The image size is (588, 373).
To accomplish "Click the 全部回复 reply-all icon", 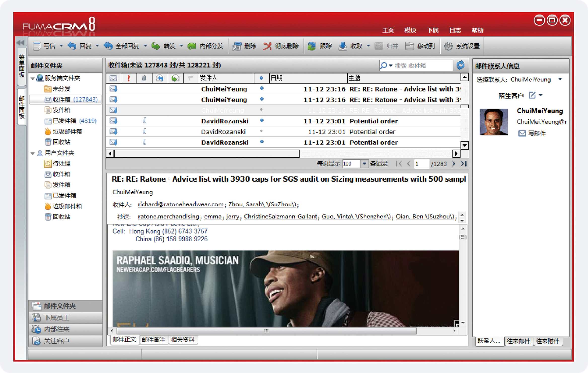I will pyautogui.click(x=108, y=46).
